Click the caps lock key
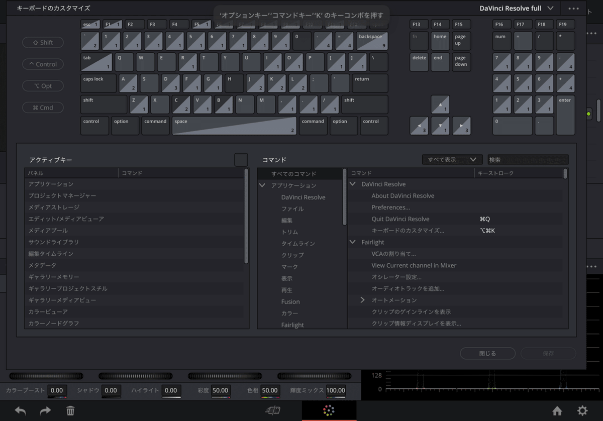603x421 pixels. coord(98,83)
